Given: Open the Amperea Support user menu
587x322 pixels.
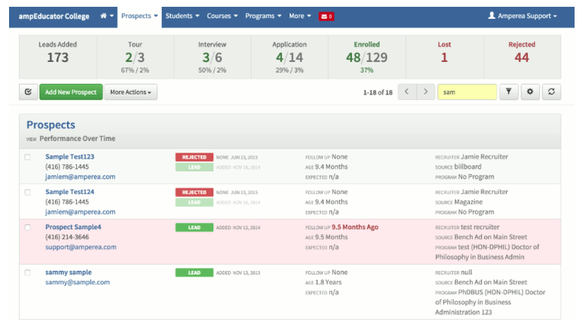Looking at the screenshot, I should coord(523,16).
